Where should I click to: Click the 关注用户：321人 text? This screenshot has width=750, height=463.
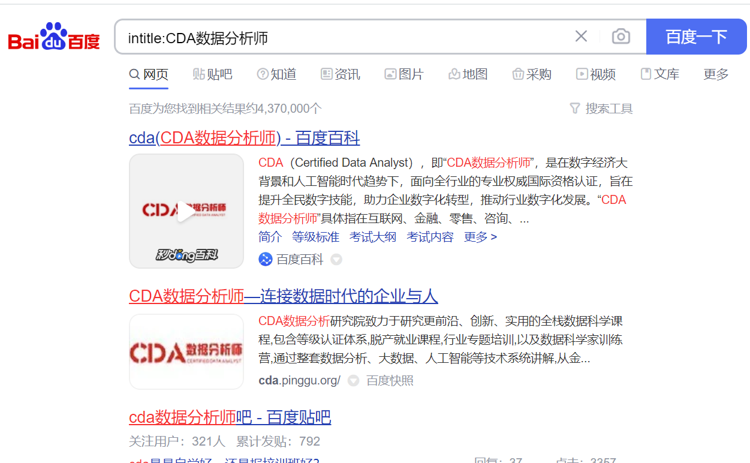tap(177, 441)
